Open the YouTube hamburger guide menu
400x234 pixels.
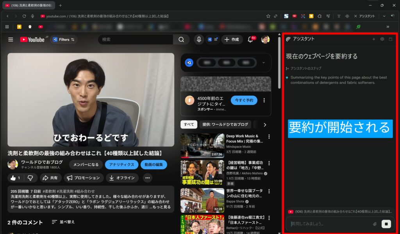click(11, 39)
